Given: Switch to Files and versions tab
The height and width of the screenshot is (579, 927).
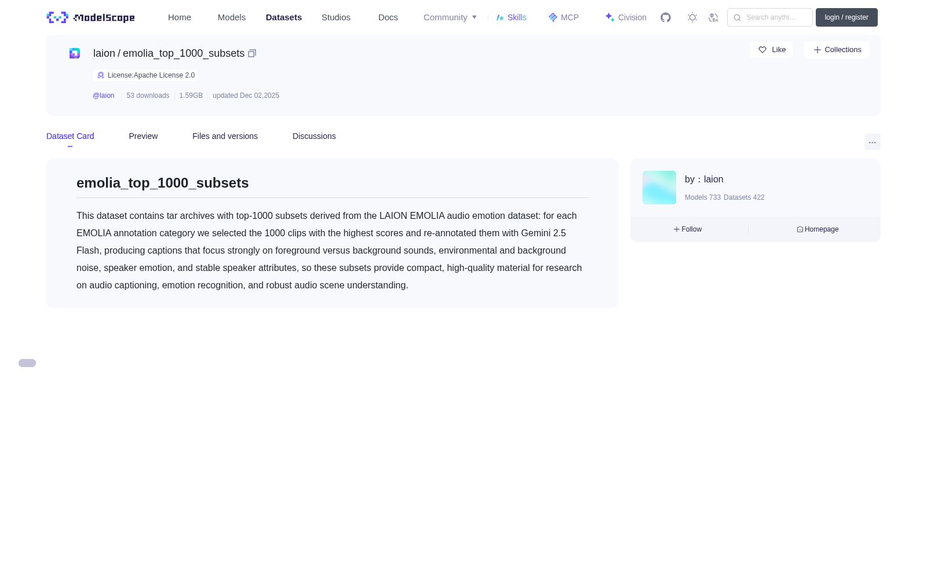Looking at the screenshot, I should pos(225,136).
